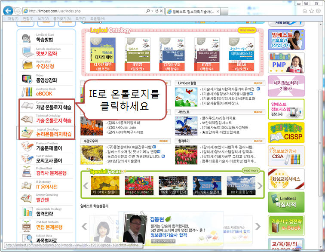Click the 모의고사 풀이 icon
Image resolution: width=325 pixels, height=252 pixels.
[27, 159]
